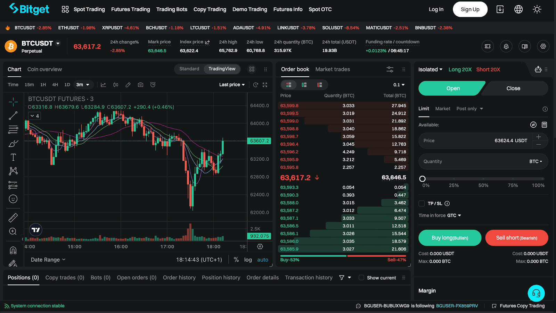The height and width of the screenshot is (313, 556).
Task: Click Sell short (Bearish) button
Action: click(516, 238)
